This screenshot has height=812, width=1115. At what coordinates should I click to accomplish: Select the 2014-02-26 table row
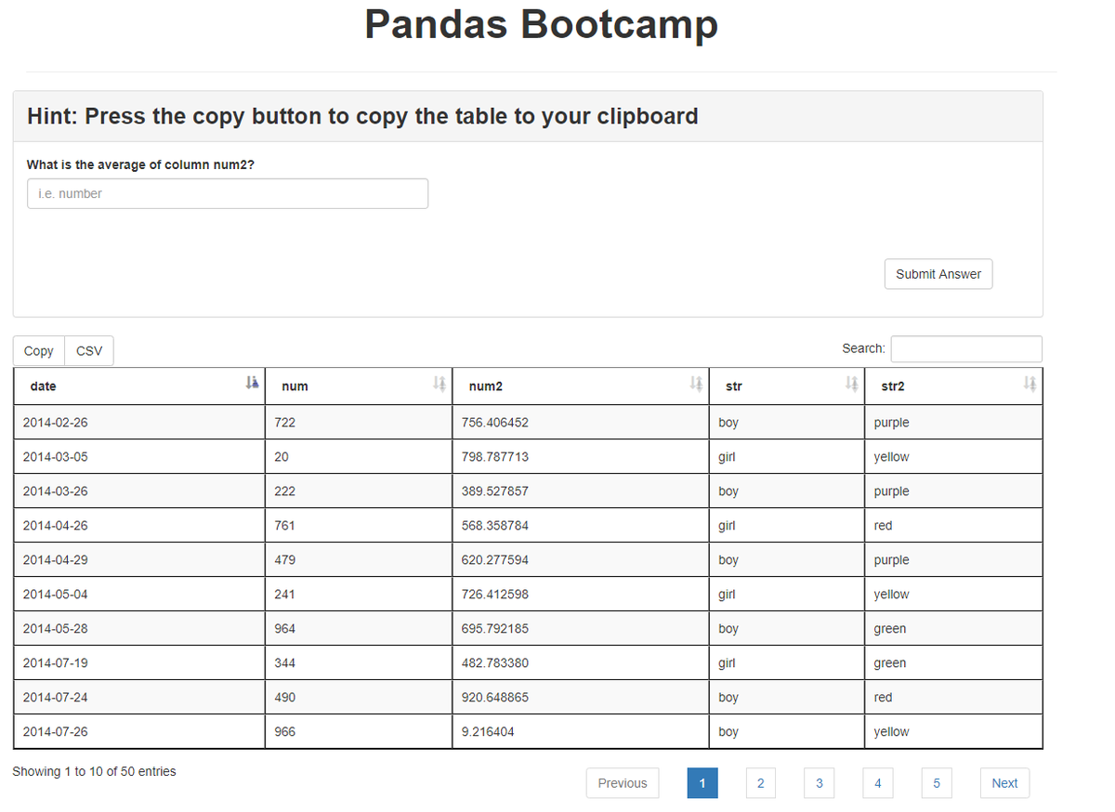coord(528,422)
